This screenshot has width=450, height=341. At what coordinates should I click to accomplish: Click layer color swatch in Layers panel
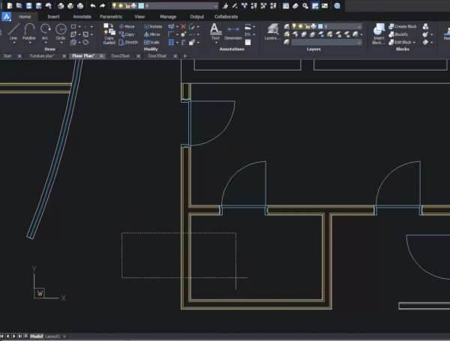[x=319, y=26]
